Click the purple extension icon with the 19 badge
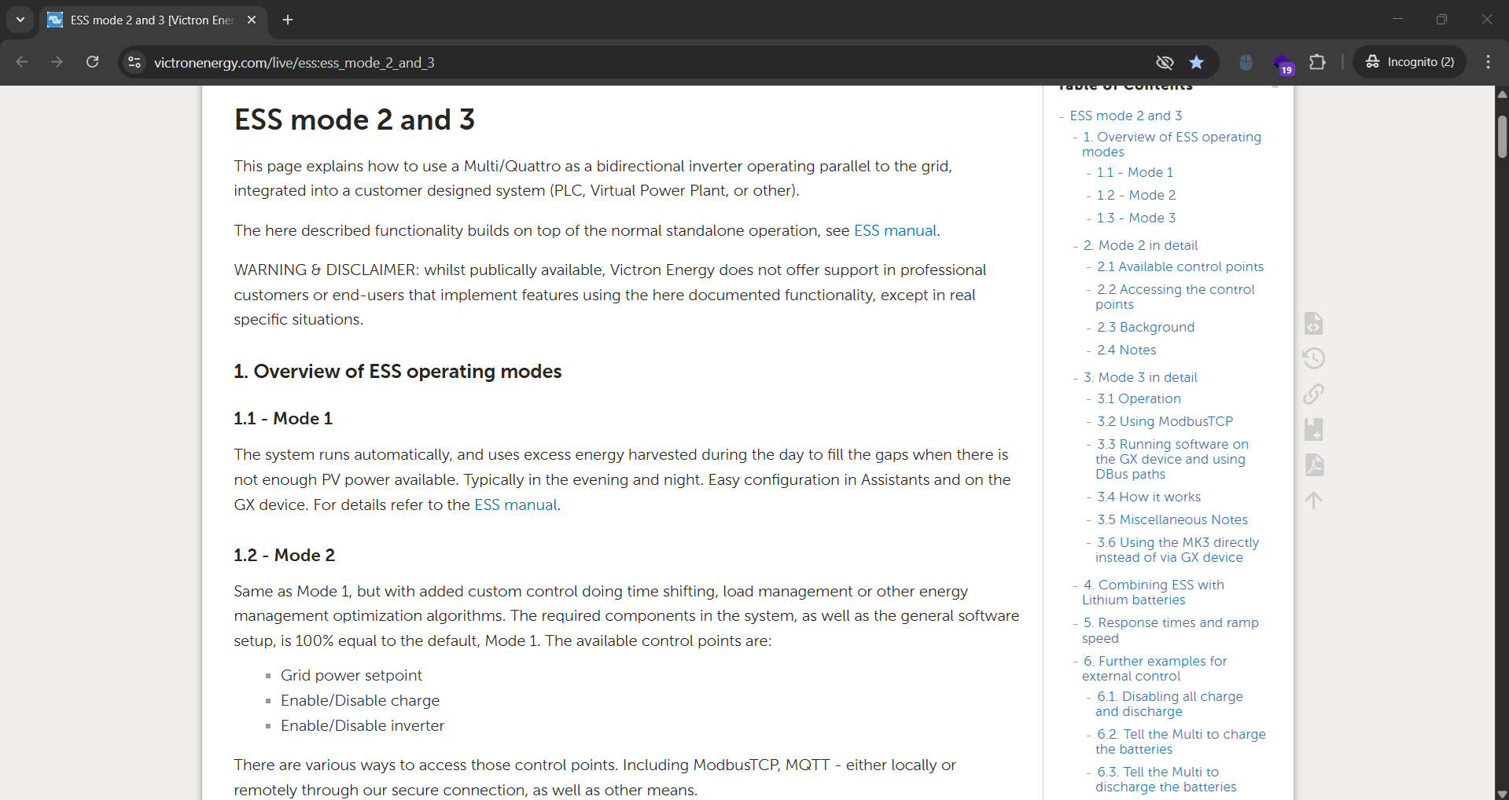 click(x=1282, y=63)
